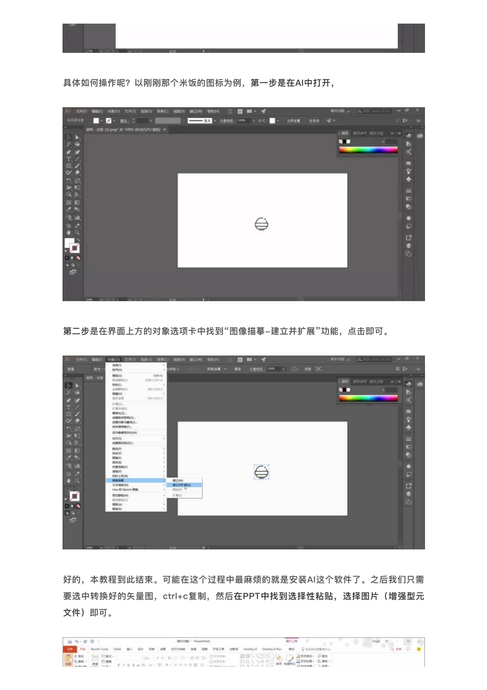Pick a color from upper Illustrator's spectrum bar
487x690 pixels.
click(368, 150)
